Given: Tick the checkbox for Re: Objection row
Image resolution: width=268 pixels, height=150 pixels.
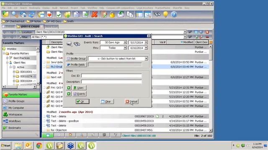Looking at the screenshot, I should coord(44,130).
